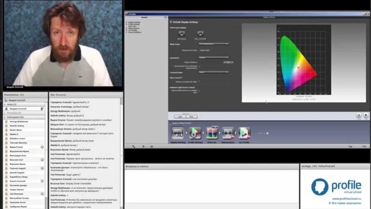This screenshot has width=371, height=209.
Task: Open help question-mark icon in bottom bar
Action: [x=143, y=147]
